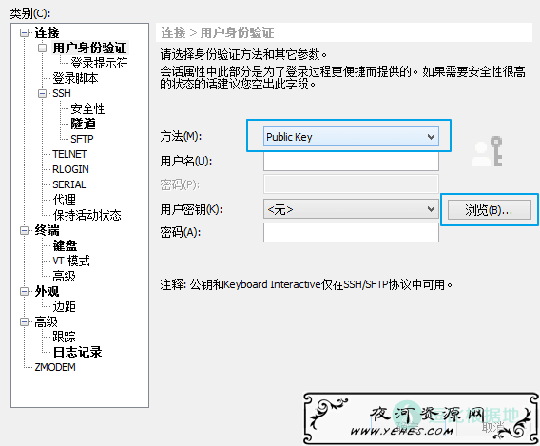540x446 pixels.
Task: Focus the 用户名 input field
Action: point(351,161)
